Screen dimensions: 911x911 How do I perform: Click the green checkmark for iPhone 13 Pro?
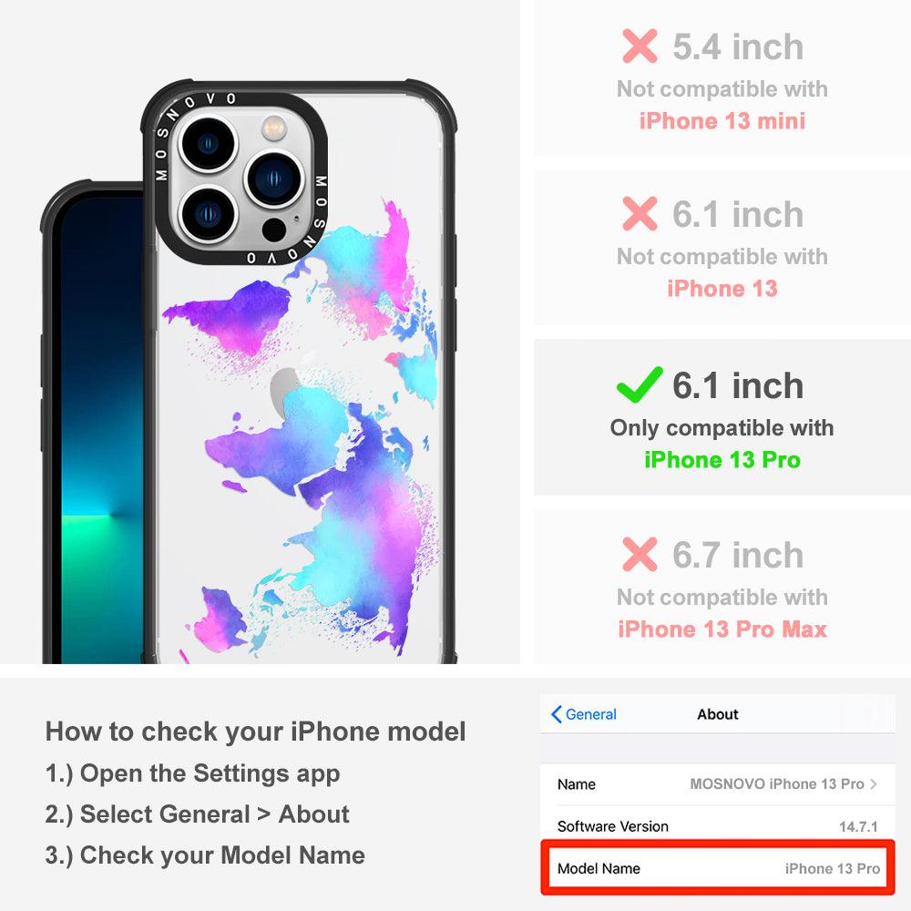pyautogui.click(x=640, y=384)
